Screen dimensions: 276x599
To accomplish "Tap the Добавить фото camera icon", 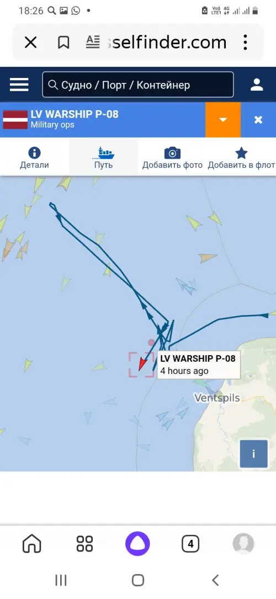I will 172,153.
